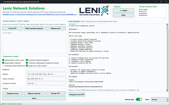The width and height of the screenshot is (169, 105).
Task: Click into the Суфикси input field
Action: [x=46, y=74]
